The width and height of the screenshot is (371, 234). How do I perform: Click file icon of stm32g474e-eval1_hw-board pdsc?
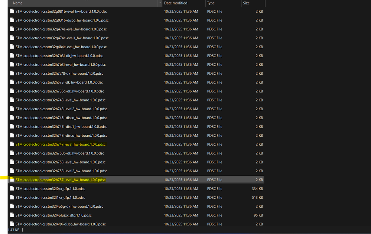[12, 38]
